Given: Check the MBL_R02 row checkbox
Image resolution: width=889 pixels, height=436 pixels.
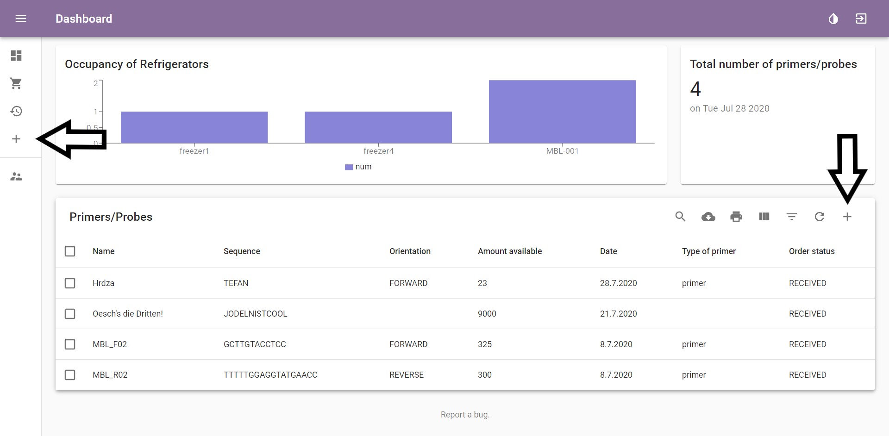Looking at the screenshot, I should point(70,375).
